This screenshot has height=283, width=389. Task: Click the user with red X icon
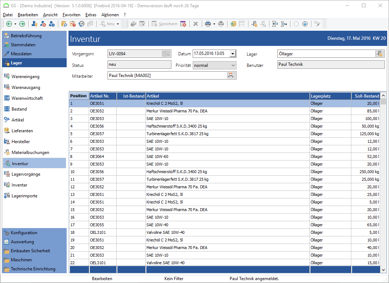(43, 24)
